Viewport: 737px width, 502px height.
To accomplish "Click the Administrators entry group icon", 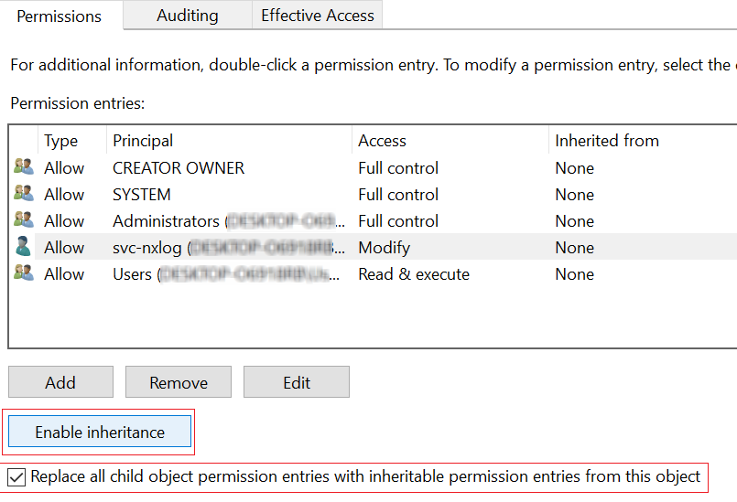I will tap(23, 220).
